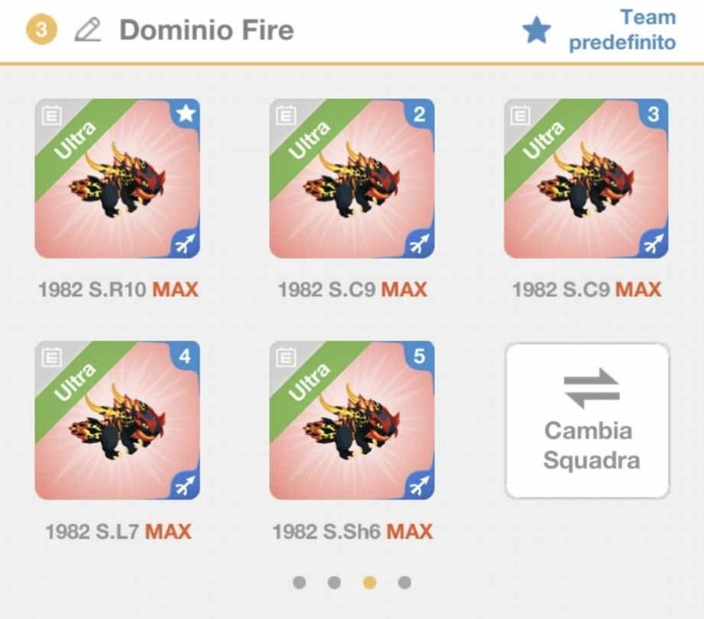Viewport: 704px width, 619px height.
Task: Tap the blue Team predefinito star
Action: (537, 30)
